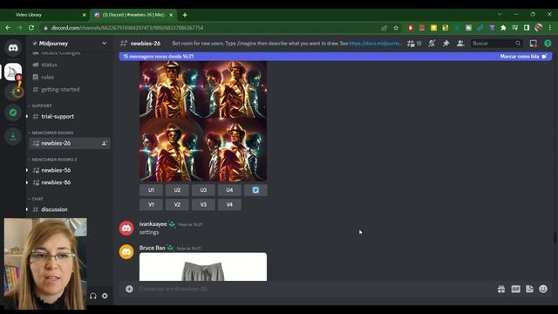Click the Buscar search field
Screen dimensions: 558x314
(x=496, y=44)
